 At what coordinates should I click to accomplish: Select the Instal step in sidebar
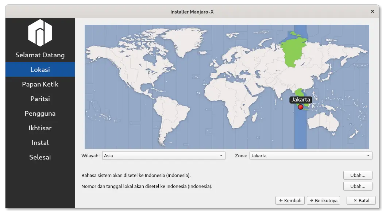40,143
